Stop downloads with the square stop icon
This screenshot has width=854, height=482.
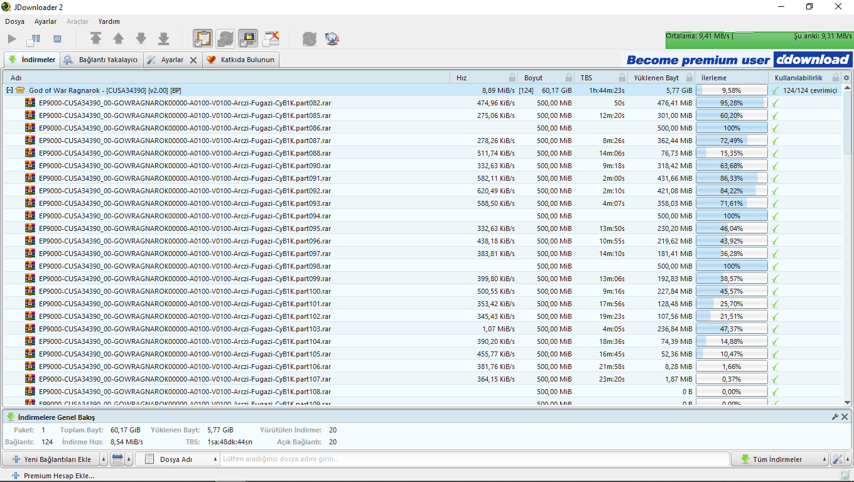coord(57,39)
